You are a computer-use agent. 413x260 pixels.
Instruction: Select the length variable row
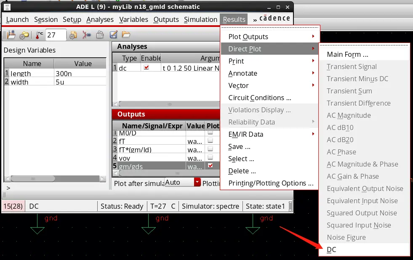(55, 73)
